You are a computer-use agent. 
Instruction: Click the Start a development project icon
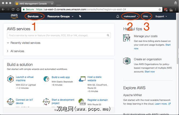point(46,102)
